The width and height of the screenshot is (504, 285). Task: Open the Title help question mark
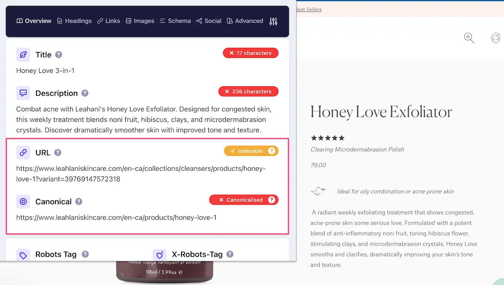coord(58,55)
